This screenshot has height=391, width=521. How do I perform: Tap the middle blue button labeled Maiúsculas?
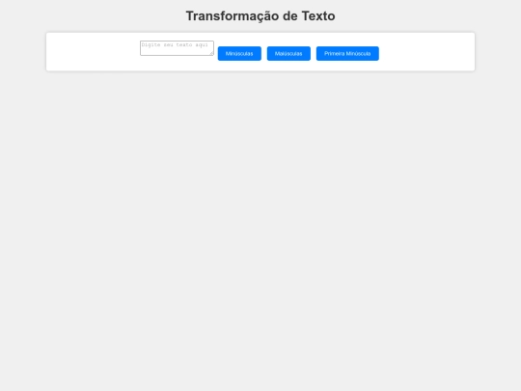(x=288, y=53)
